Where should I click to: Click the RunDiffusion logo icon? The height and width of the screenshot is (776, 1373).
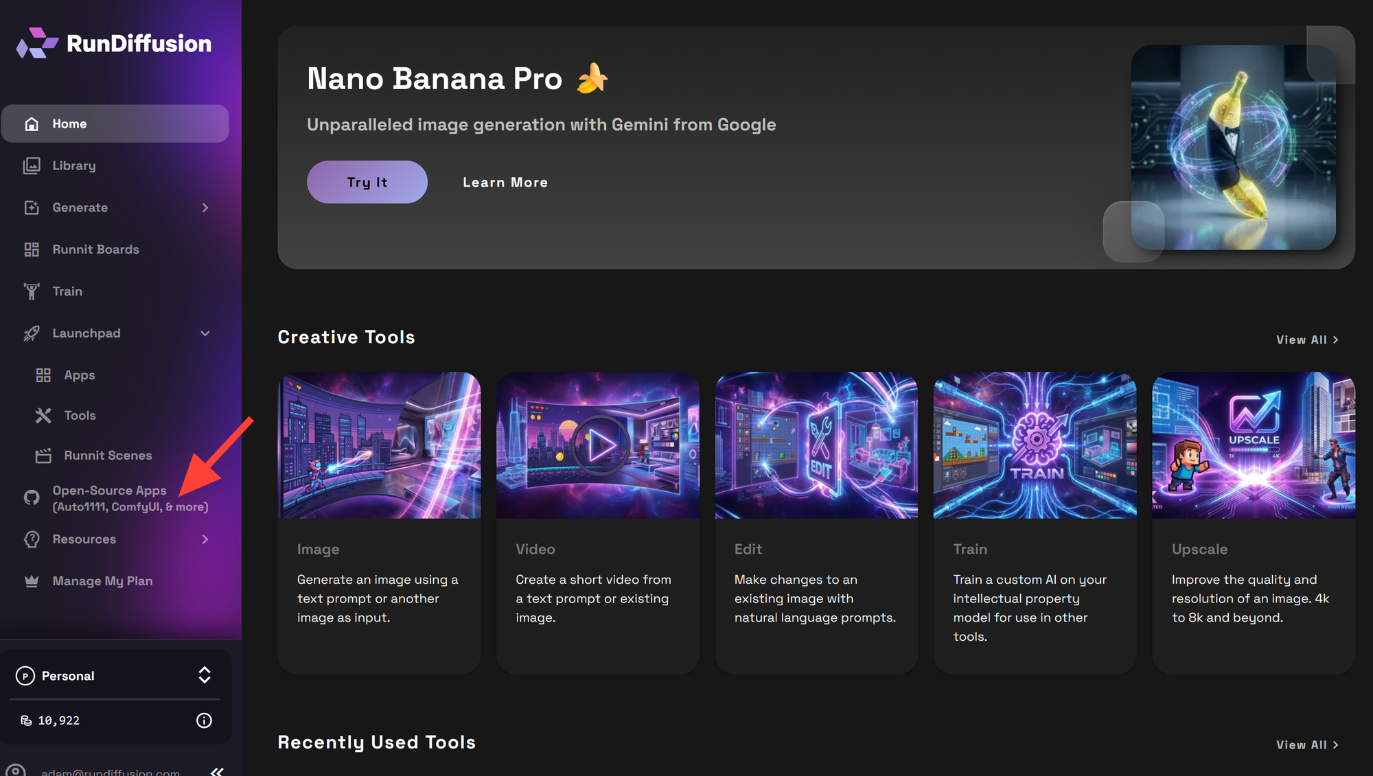click(x=37, y=43)
